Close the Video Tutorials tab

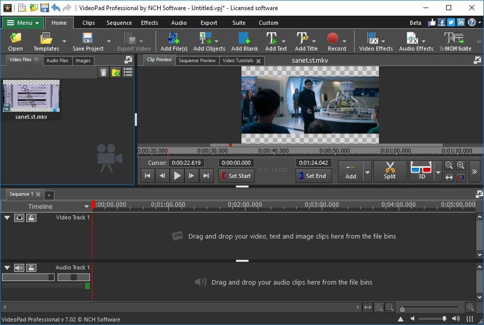(258, 61)
